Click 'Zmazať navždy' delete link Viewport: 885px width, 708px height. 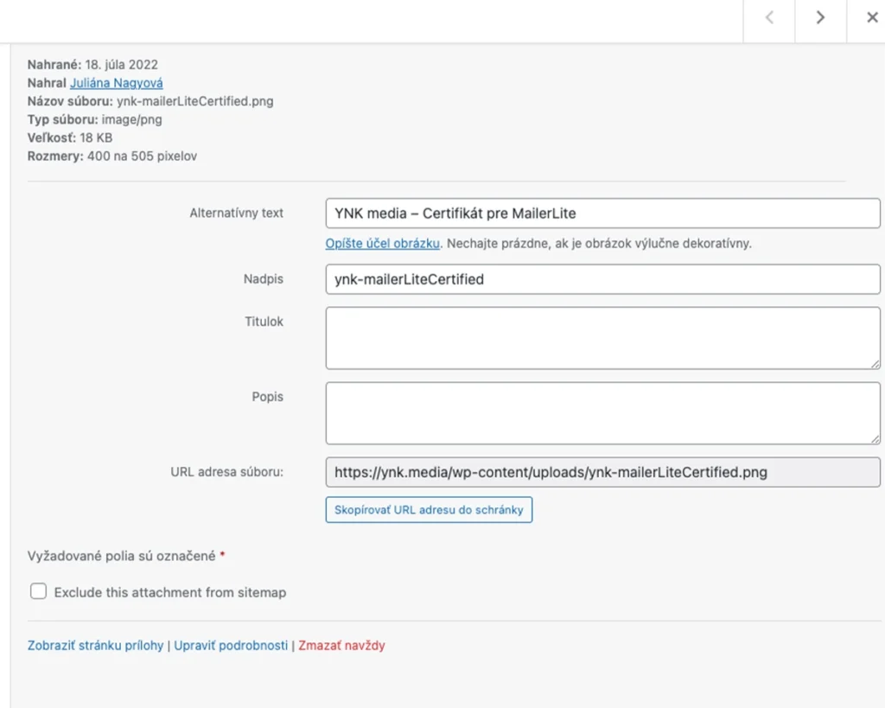(x=341, y=646)
